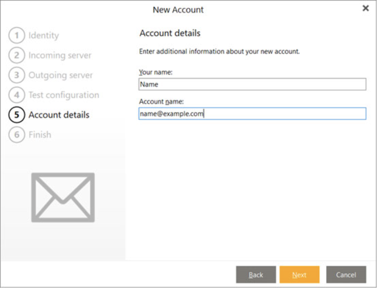Jump to the Test configuration step
This screenshot has height=289, width=378.
64,95
